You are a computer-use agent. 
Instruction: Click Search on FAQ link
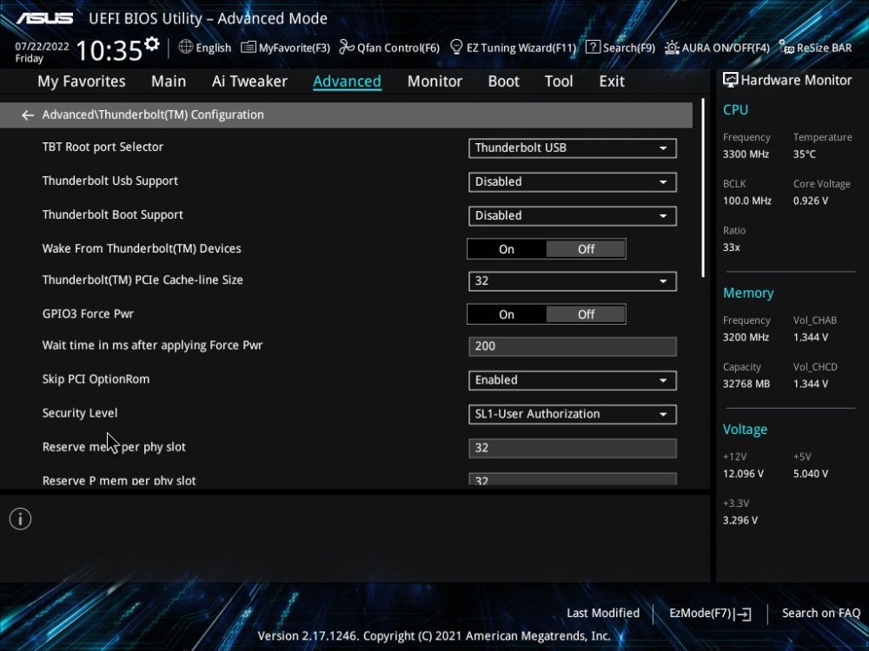pos(821,614)
